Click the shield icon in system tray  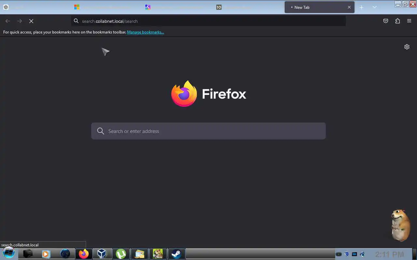(x=347, y=254)
